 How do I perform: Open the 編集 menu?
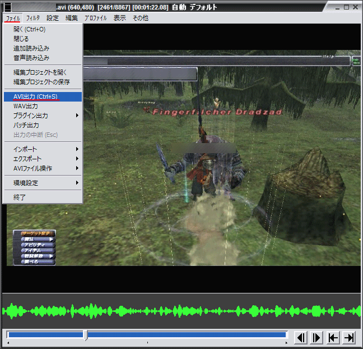click(72, 18)
